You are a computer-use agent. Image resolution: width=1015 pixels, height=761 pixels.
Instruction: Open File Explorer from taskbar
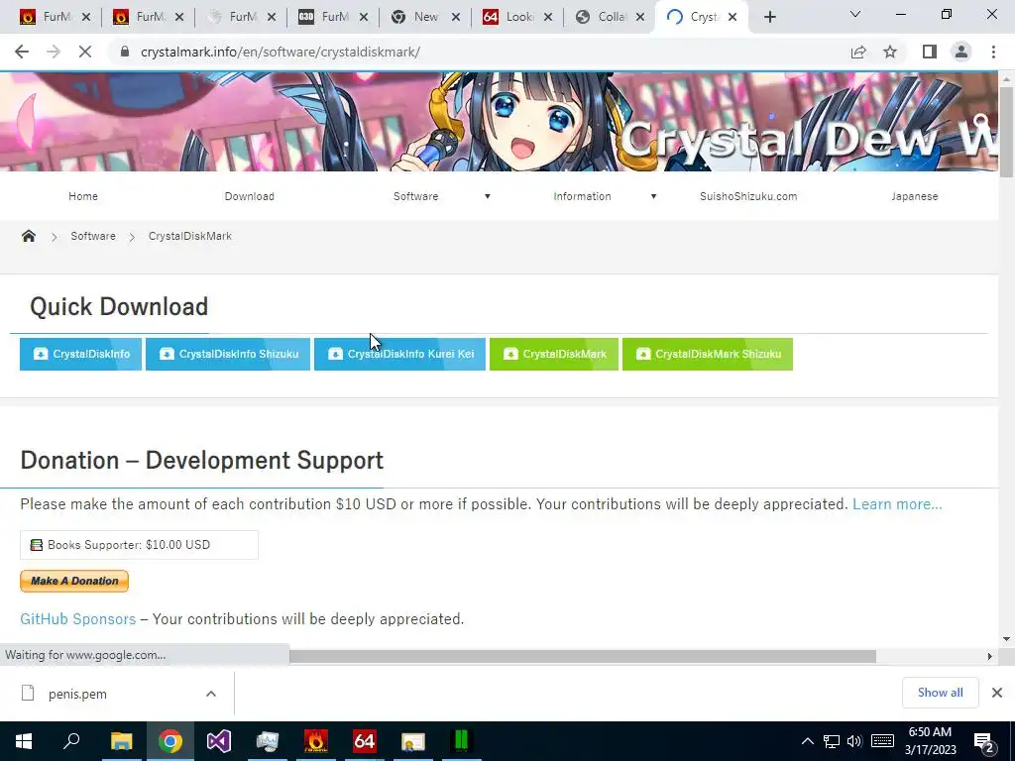click(121, 741)
